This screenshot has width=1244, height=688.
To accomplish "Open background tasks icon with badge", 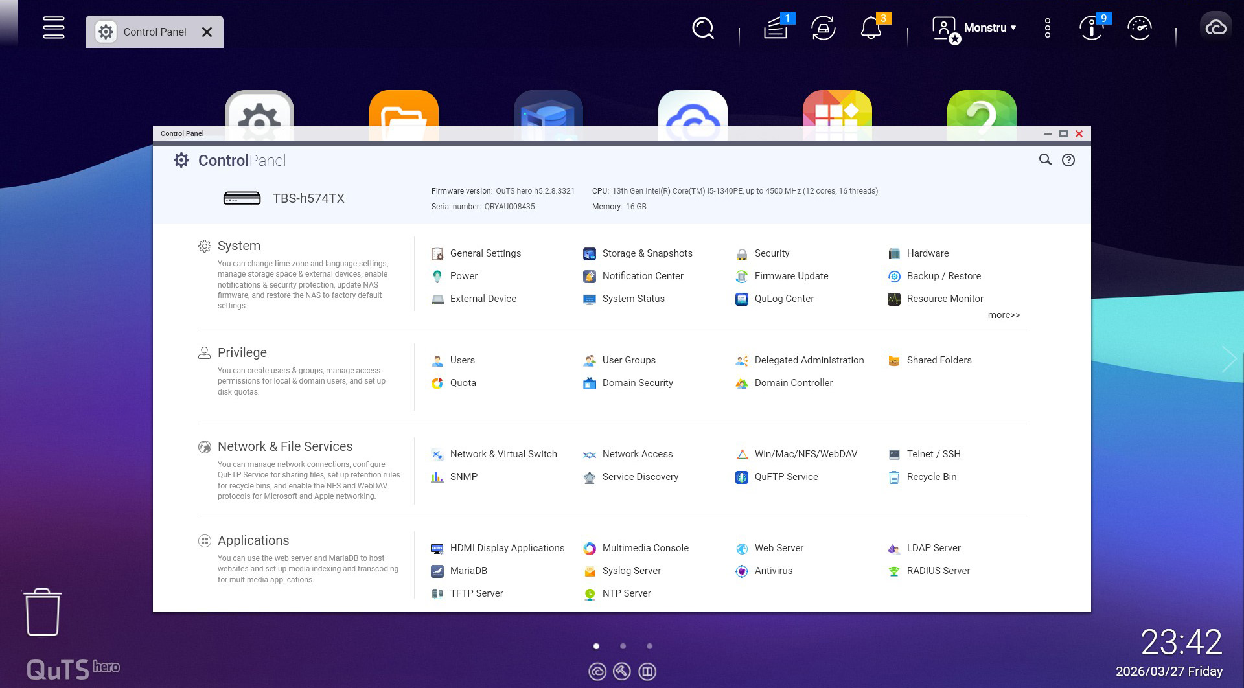I will point(776,29).
